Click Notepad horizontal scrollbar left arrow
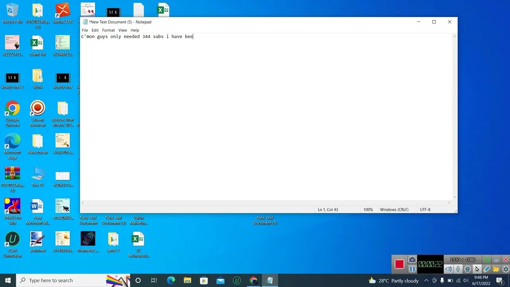Image resolution: width=510 pixels, height=287 pixels. point(83,202)
